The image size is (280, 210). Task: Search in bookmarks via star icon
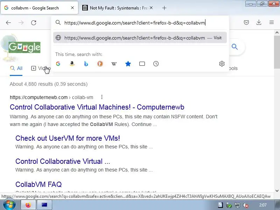(128, 64)
